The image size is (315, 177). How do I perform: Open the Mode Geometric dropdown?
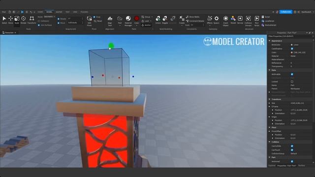tap(49, 17)
